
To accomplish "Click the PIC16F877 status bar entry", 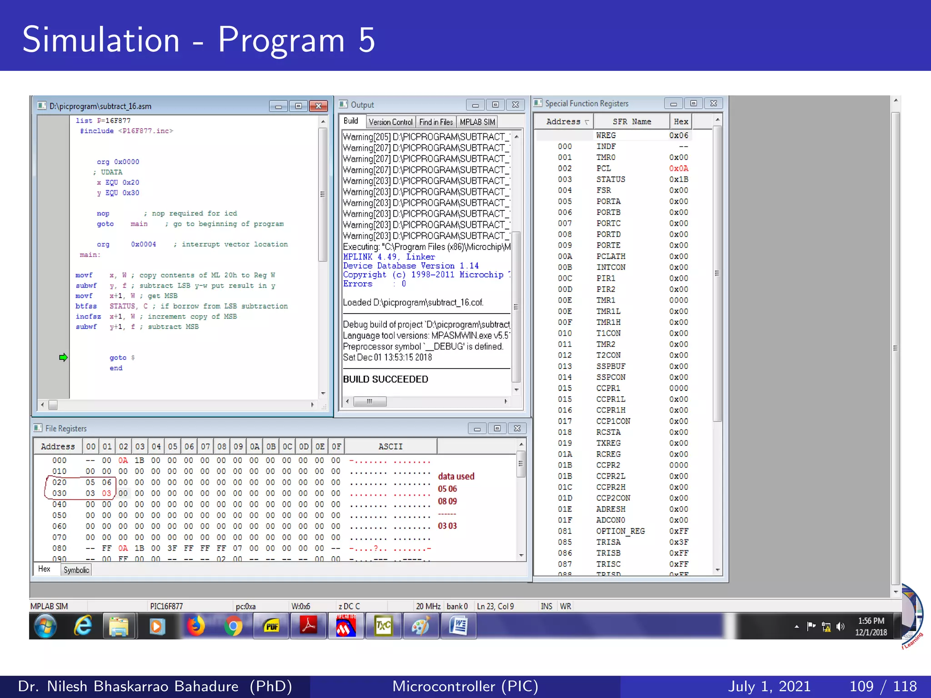I will coord(166,606).
